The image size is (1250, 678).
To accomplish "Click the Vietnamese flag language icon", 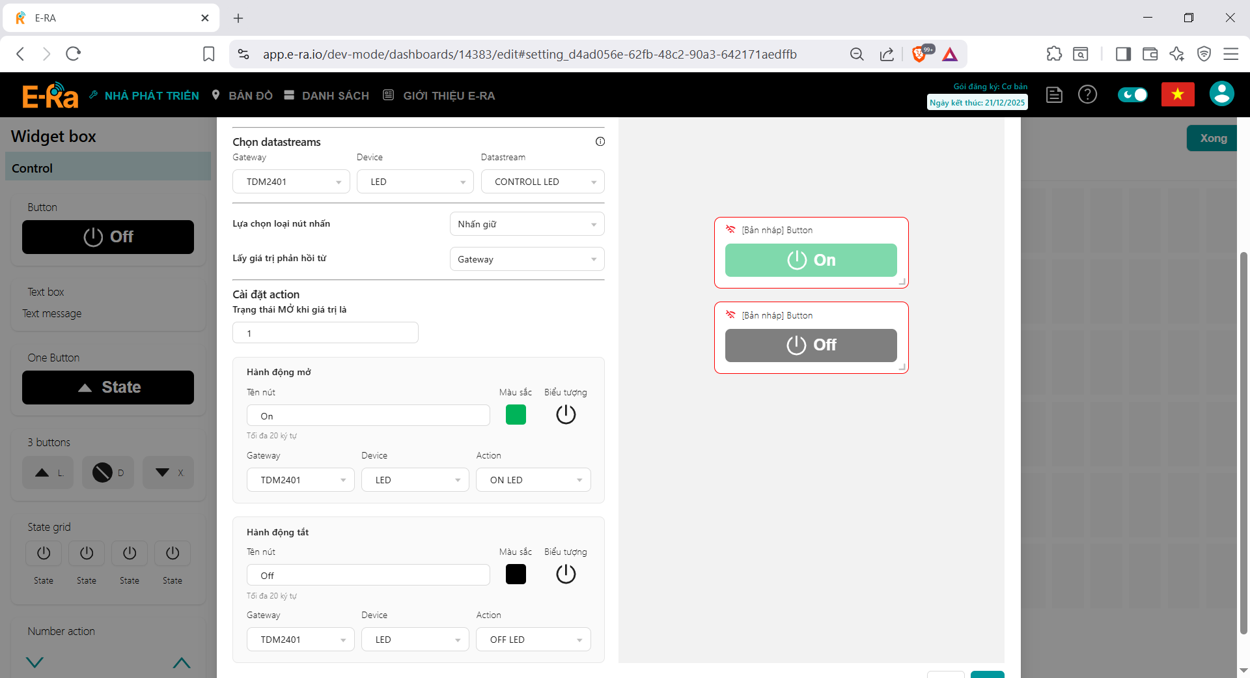I will pyautogui.click(x=1177, y=95).
